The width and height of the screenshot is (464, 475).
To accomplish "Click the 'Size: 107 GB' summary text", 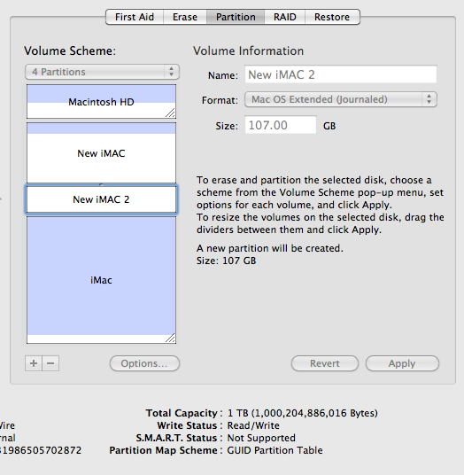I will pyautogui.click(x=226, y=261).
